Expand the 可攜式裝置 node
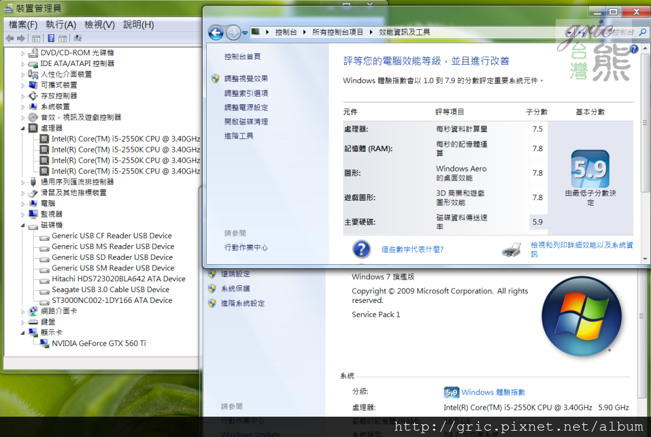The width and height of the screenshot is (651, 437). [24, 85]
